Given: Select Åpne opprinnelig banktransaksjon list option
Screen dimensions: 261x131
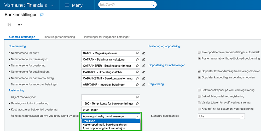Looking at the screenshot, I should (111, 128).
